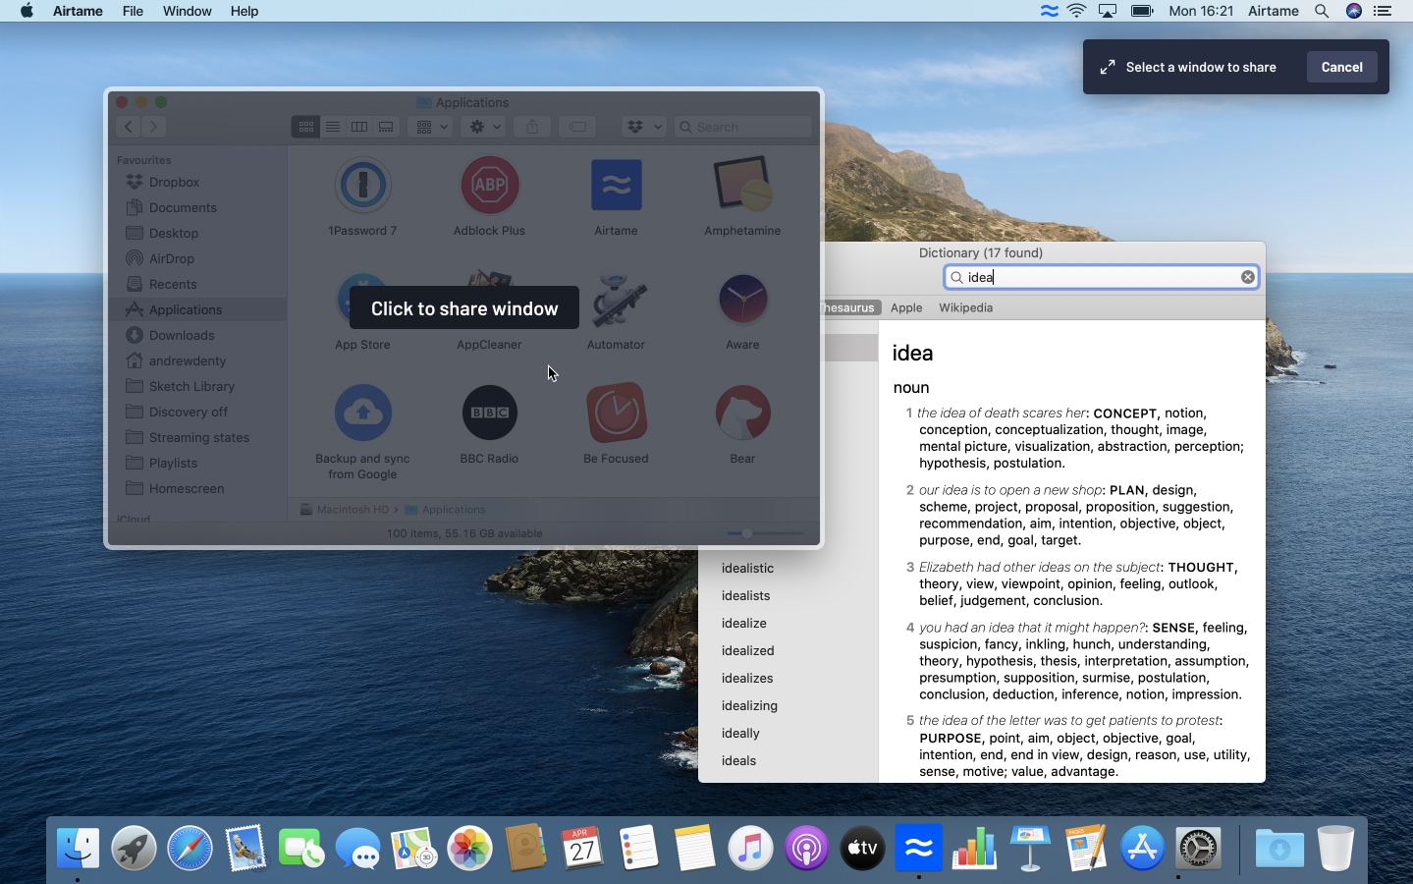Open the Dropbox toolbar dropdown

[644, 127]
